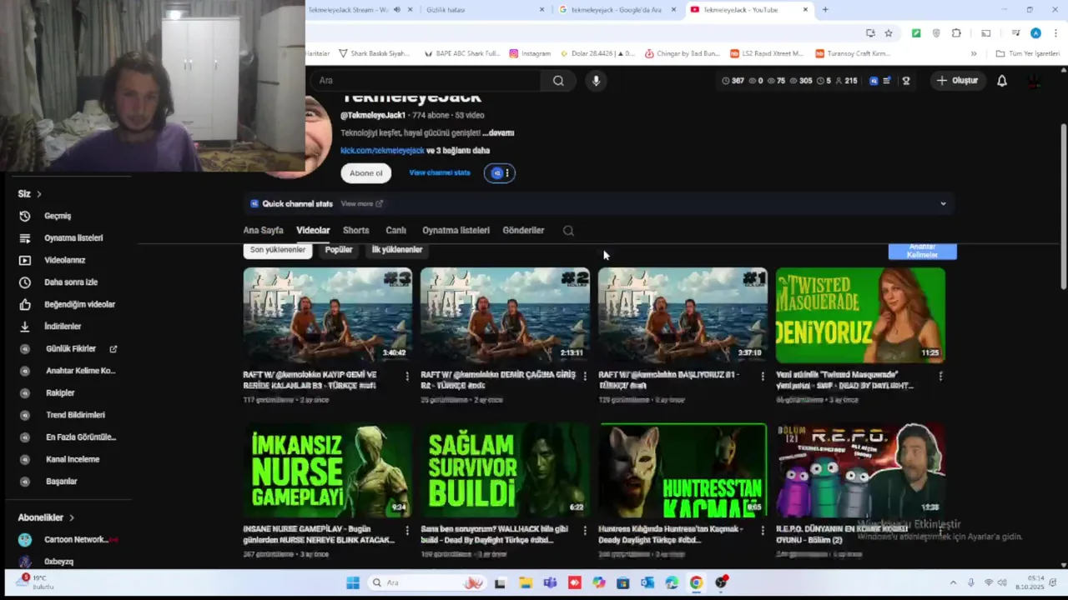Open Cartoon Network subscription channel
The width and height of the screenshot is (1068, 600).
(x=70, y=540)
